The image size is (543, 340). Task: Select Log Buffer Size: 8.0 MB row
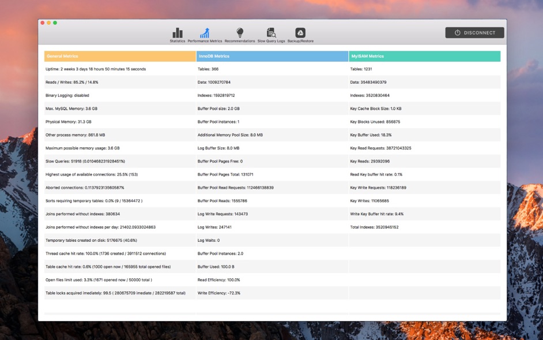pos(272,148)
